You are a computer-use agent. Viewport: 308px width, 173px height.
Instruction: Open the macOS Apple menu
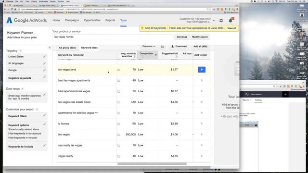[3, 1]
